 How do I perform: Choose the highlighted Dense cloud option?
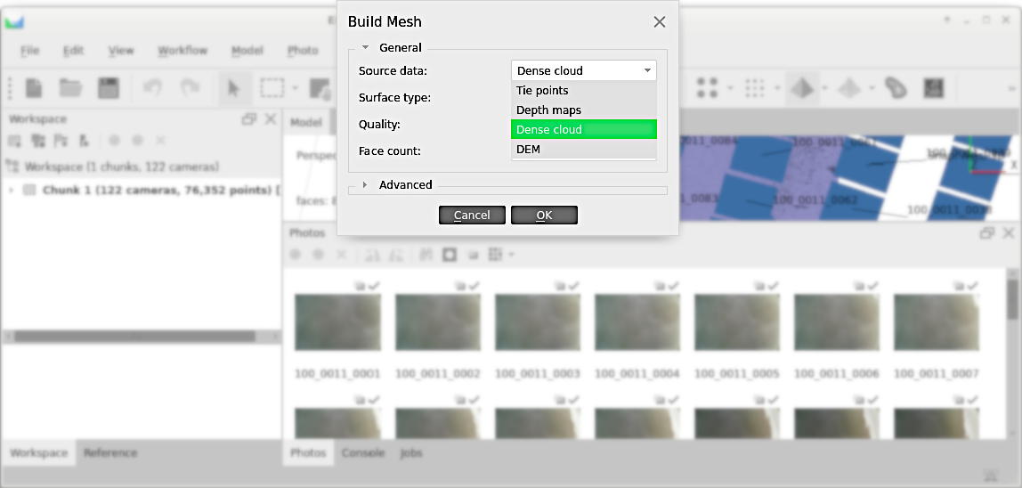coord(584,130)
